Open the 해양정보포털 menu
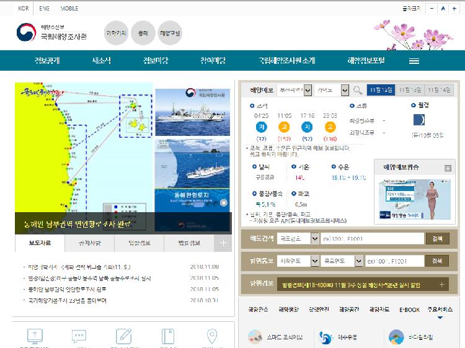This screenshot has height=348, width=465. (x=366, y=61)
